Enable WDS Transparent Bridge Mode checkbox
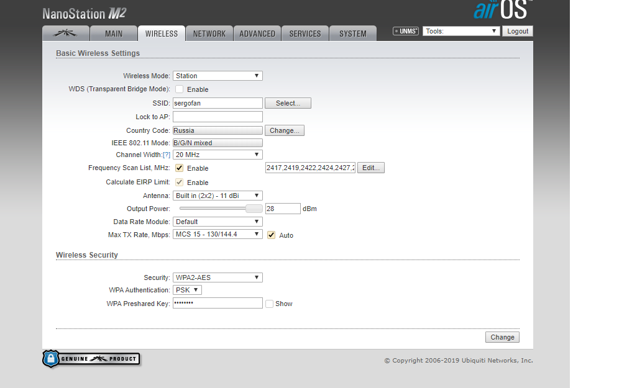The image size is (637, 388). pyautogui.click(x=179, y=89)
